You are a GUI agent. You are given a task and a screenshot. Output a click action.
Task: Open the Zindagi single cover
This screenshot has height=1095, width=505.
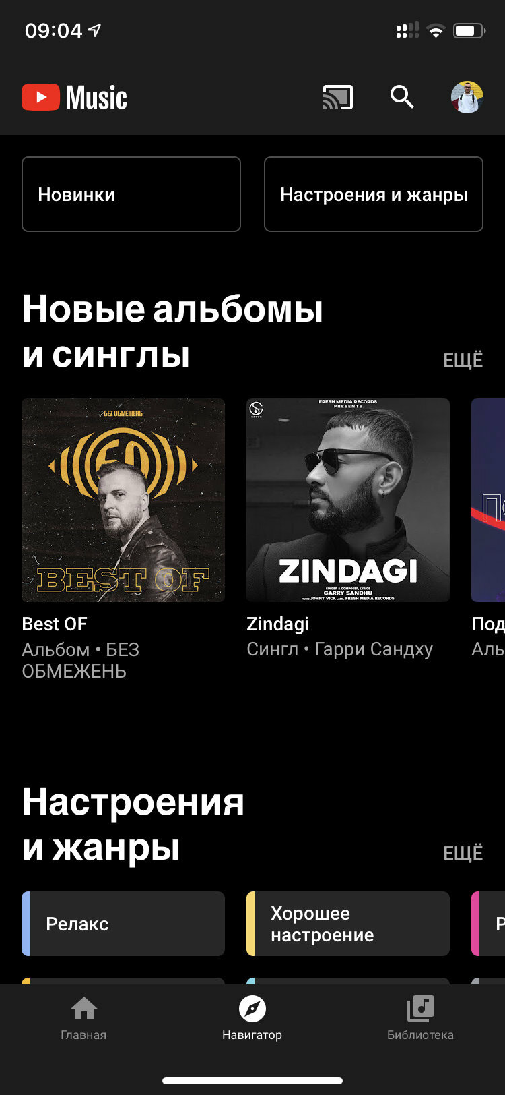click(348, 500)
